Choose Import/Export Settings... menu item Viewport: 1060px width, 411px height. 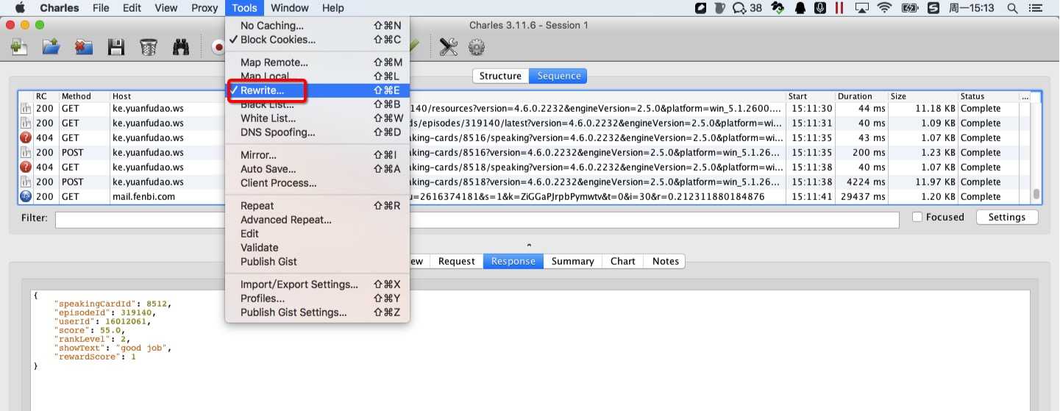click(317, 285)
